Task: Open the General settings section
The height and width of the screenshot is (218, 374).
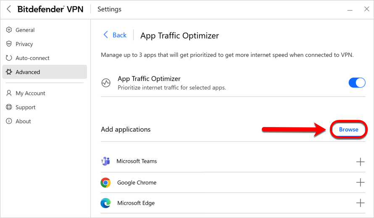Action: tap(45, 30)
